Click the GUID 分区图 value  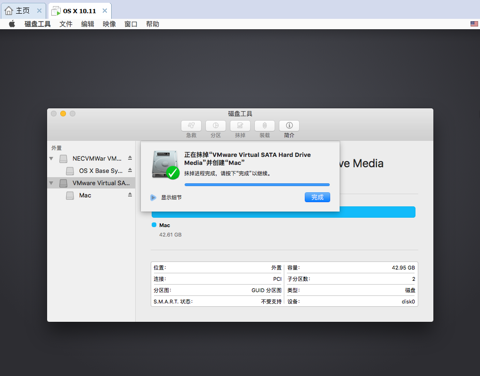point(266,290)
